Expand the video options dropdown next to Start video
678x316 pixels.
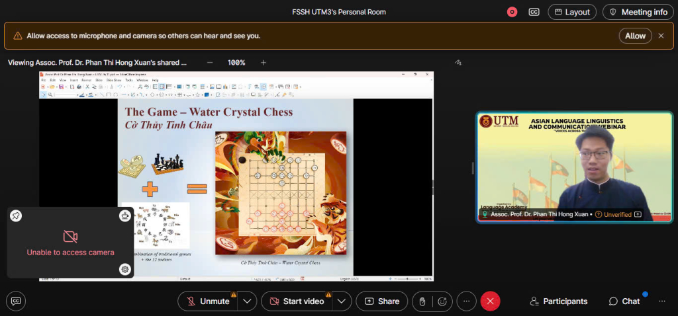click(342, 301)
